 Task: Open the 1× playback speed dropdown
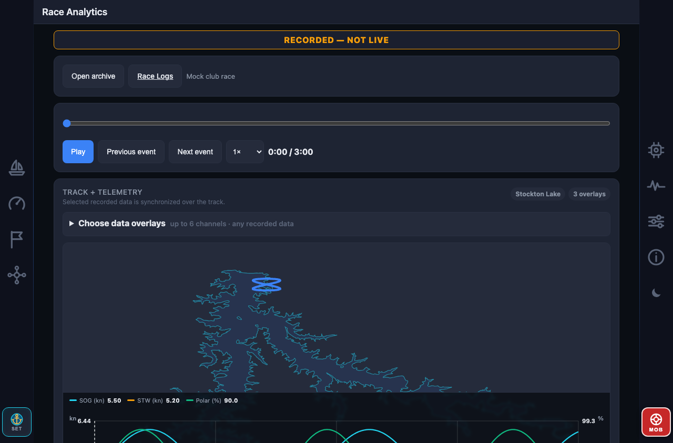click(x=245, y=152)
